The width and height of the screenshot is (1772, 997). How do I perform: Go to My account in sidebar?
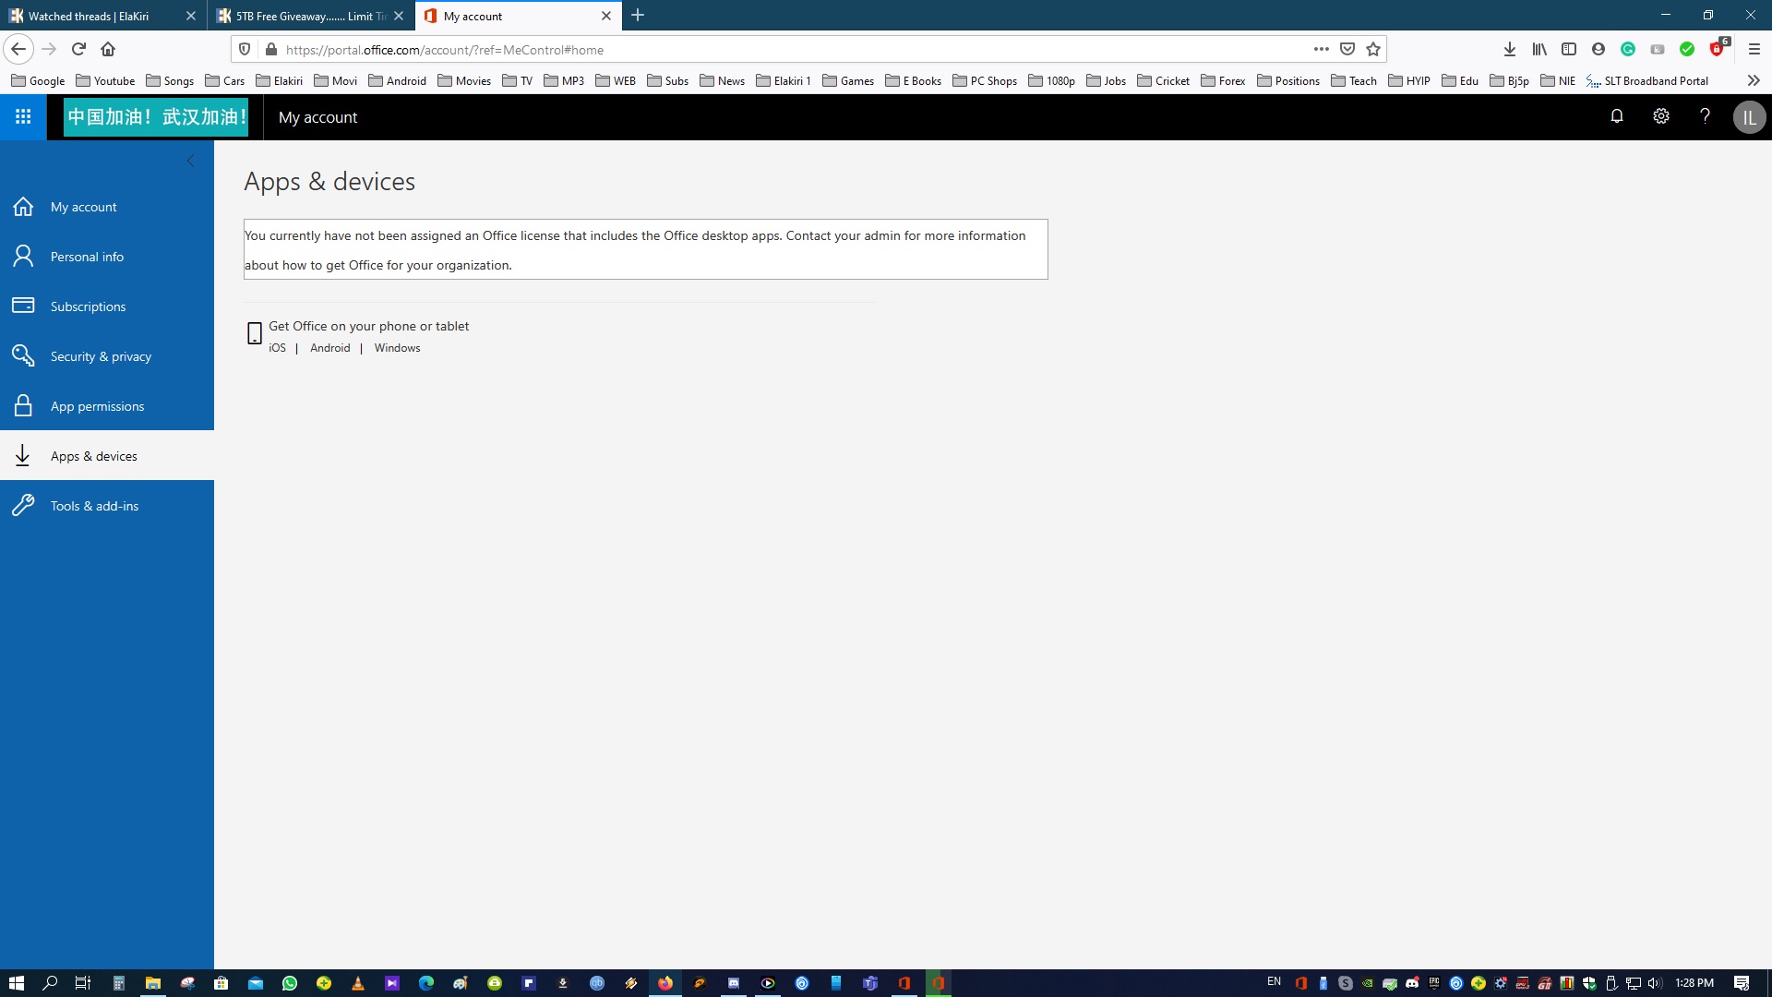pos(107,207)
